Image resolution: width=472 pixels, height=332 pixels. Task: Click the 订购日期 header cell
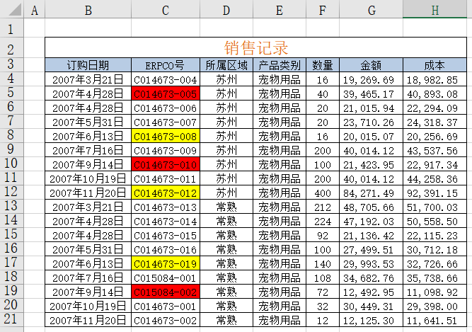click(x=88, y=65)
